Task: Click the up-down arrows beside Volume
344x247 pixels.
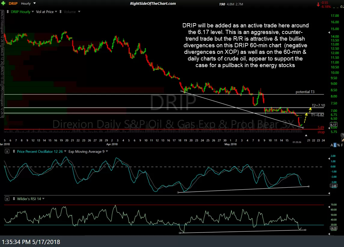Action: click(x=61, y=12)
